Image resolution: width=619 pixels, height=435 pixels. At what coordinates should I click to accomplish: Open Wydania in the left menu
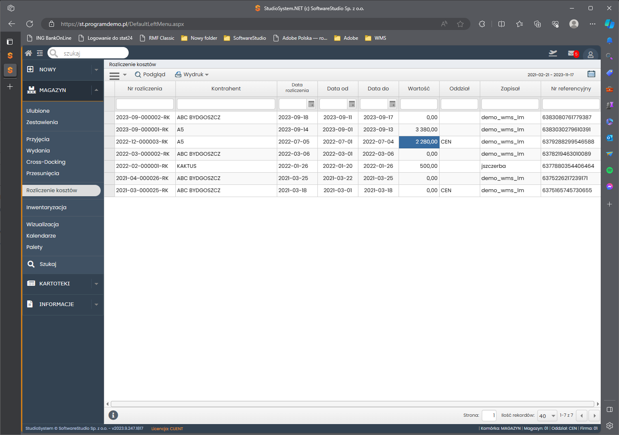pos(38,151)
